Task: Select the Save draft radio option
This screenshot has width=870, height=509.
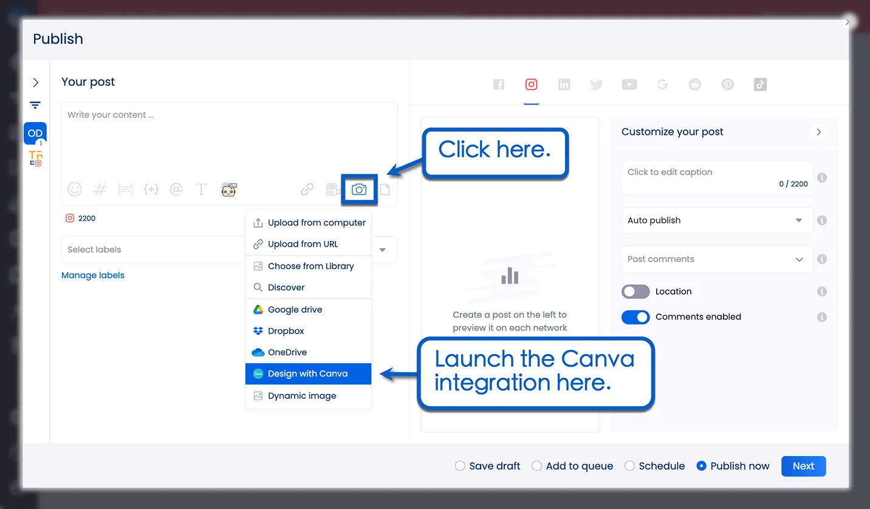Action: 461,466
